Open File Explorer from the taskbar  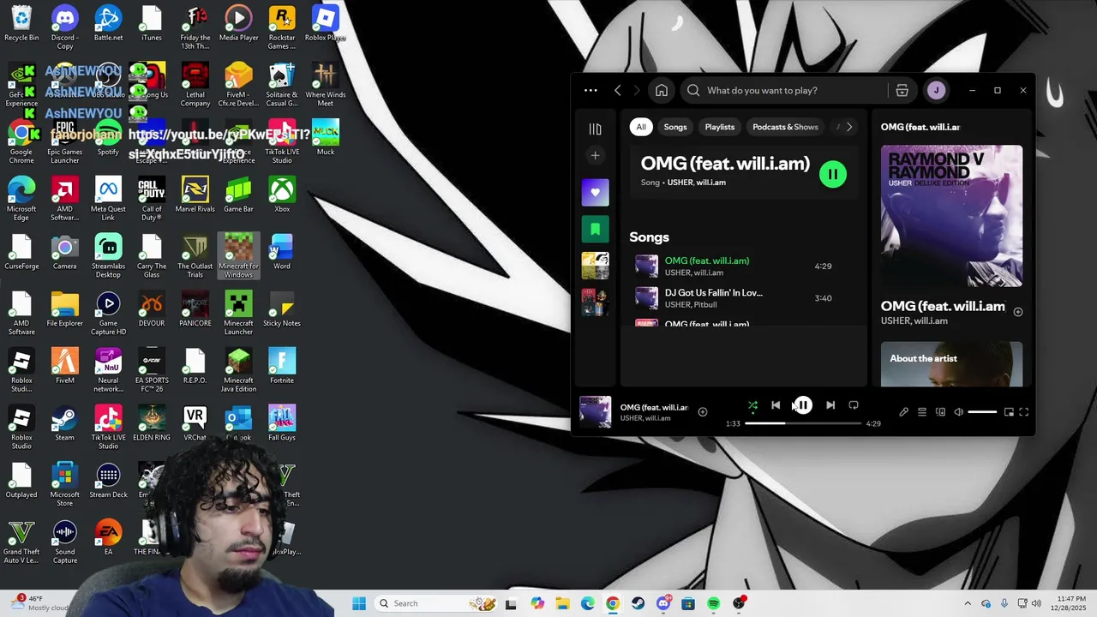coord(562,603)
